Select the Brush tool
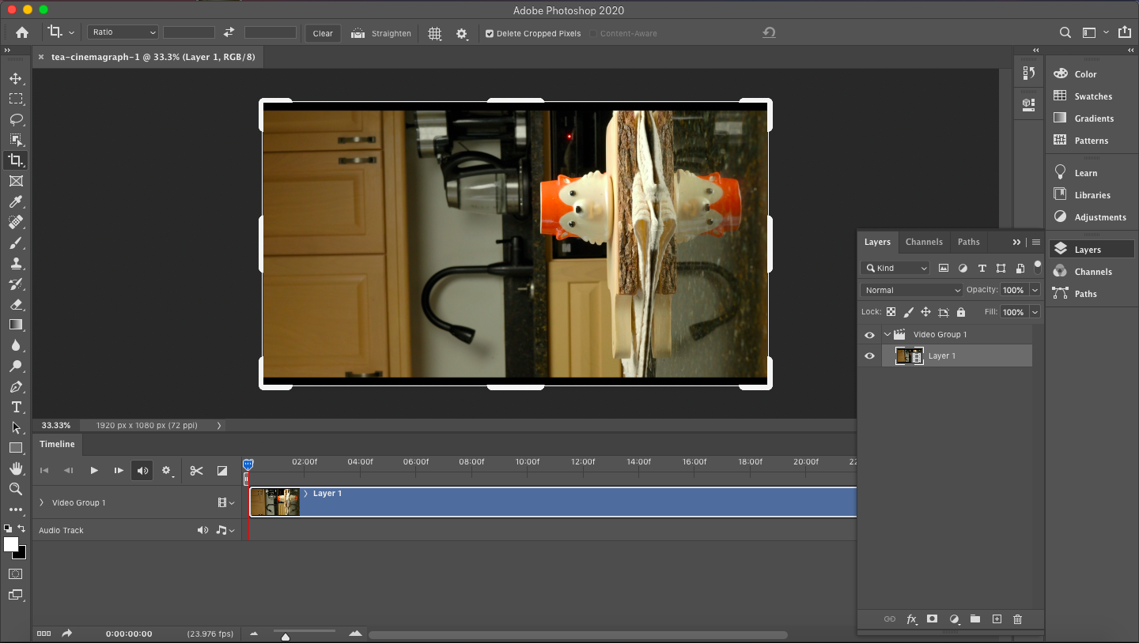 (x=16, y=243)
